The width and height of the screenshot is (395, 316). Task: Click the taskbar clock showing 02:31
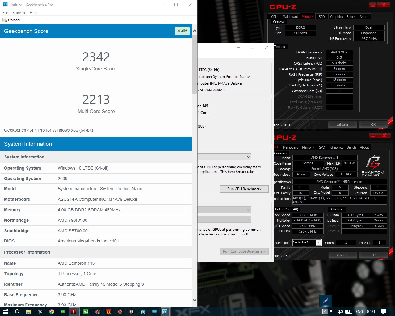click(371, 312)
